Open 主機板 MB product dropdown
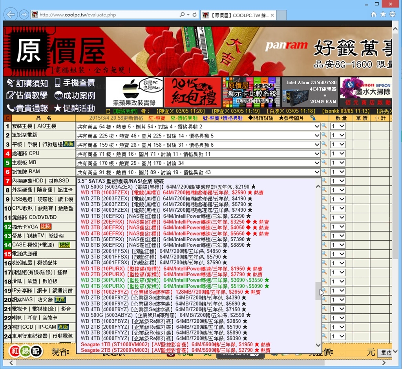The image size is (402, 369). [198, 163]
